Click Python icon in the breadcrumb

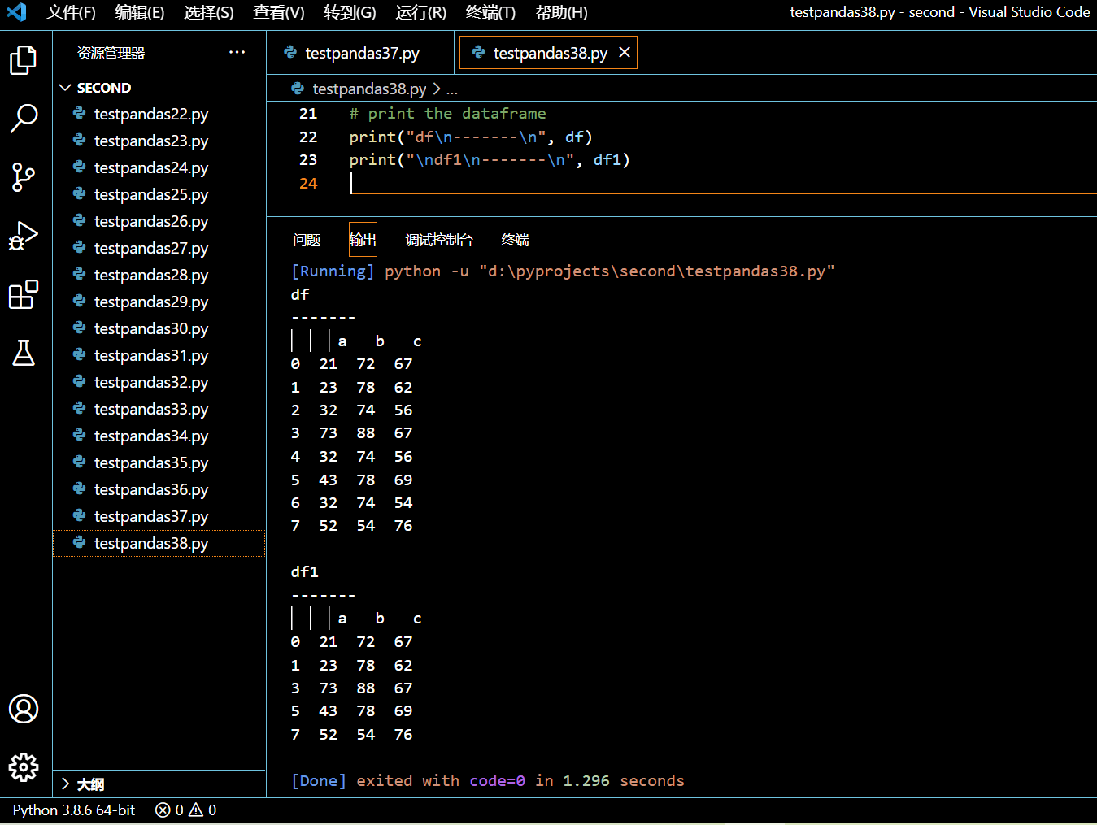click(298, 88)
